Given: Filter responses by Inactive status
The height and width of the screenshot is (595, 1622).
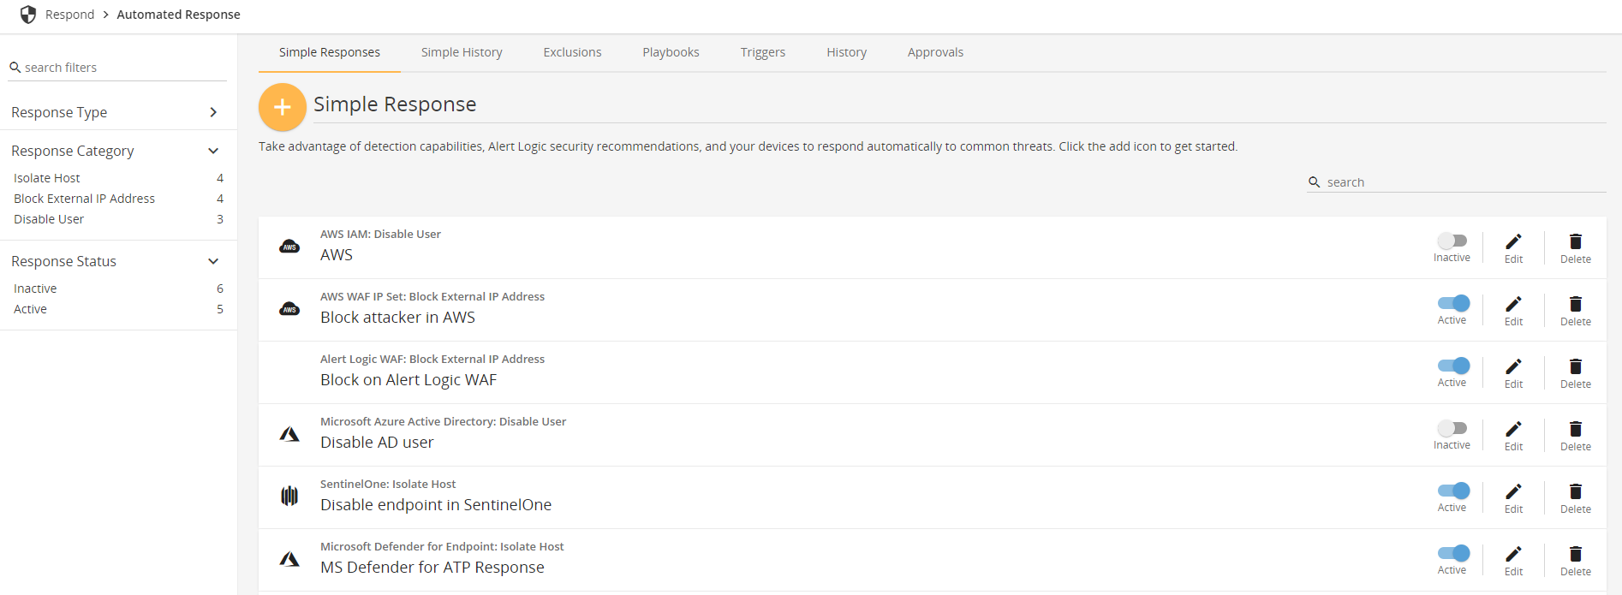Looking at the screenshot, I should [35, 289].
